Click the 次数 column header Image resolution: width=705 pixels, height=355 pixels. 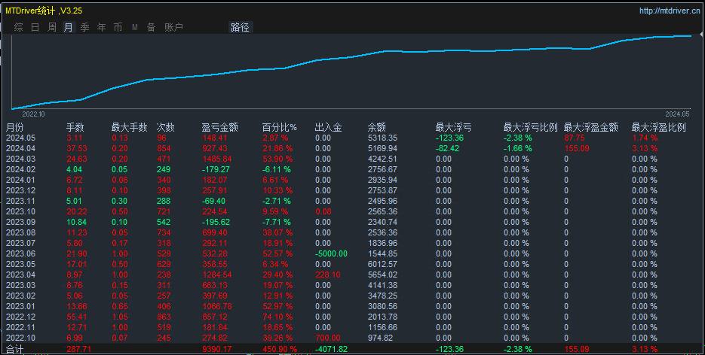click(x=165, y=127)
